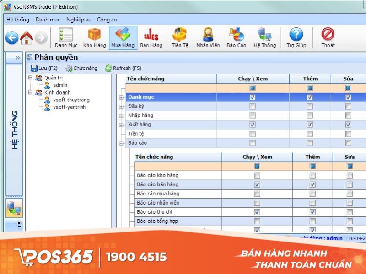Open Trợ Giúp help
366x274 pixels.
tap(296, 37)
